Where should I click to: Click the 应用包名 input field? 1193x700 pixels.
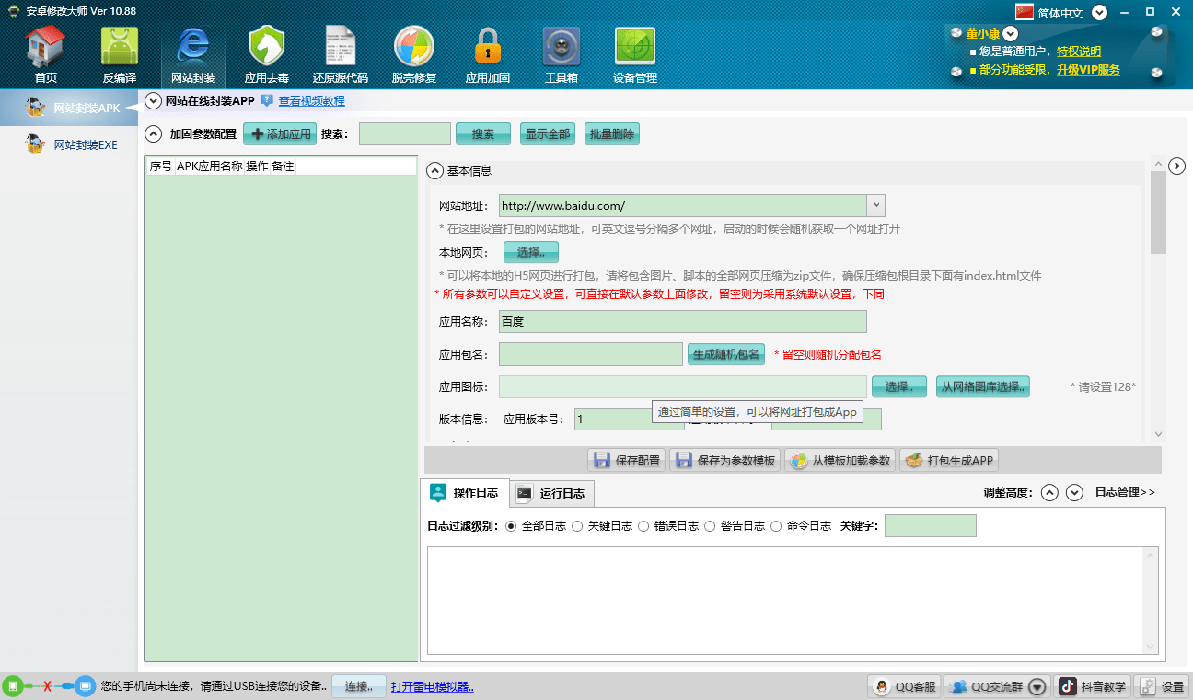(x=591, y=354)
